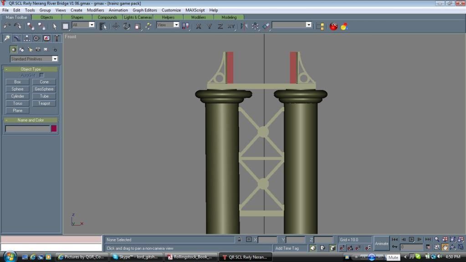Collapse the Object Type rollout
466x262 pixels.
click(x=31, y=69)
